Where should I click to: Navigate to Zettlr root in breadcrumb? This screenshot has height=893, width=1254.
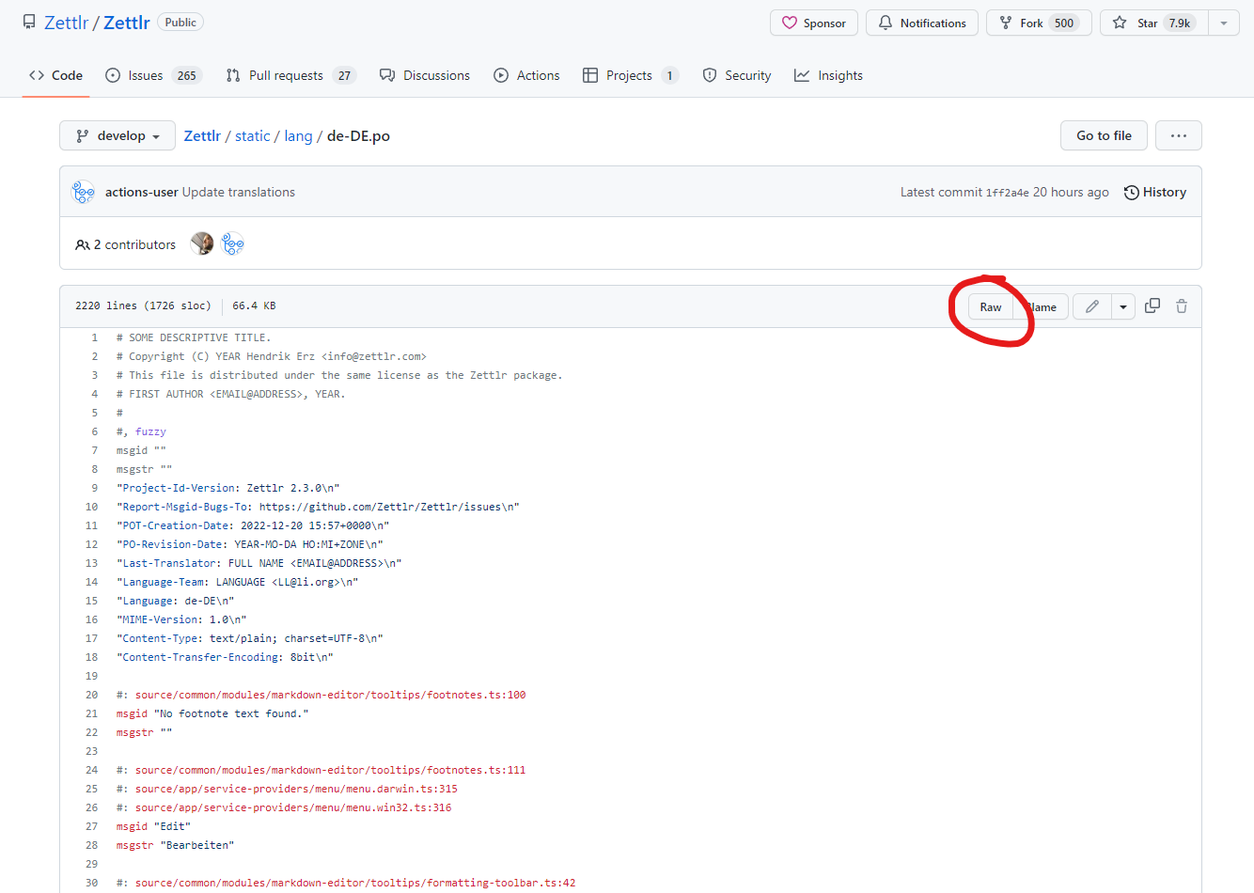[202, 135]
